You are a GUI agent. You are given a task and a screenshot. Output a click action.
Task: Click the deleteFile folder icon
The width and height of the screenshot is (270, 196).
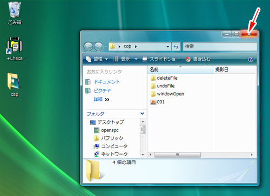click(153, 78)
